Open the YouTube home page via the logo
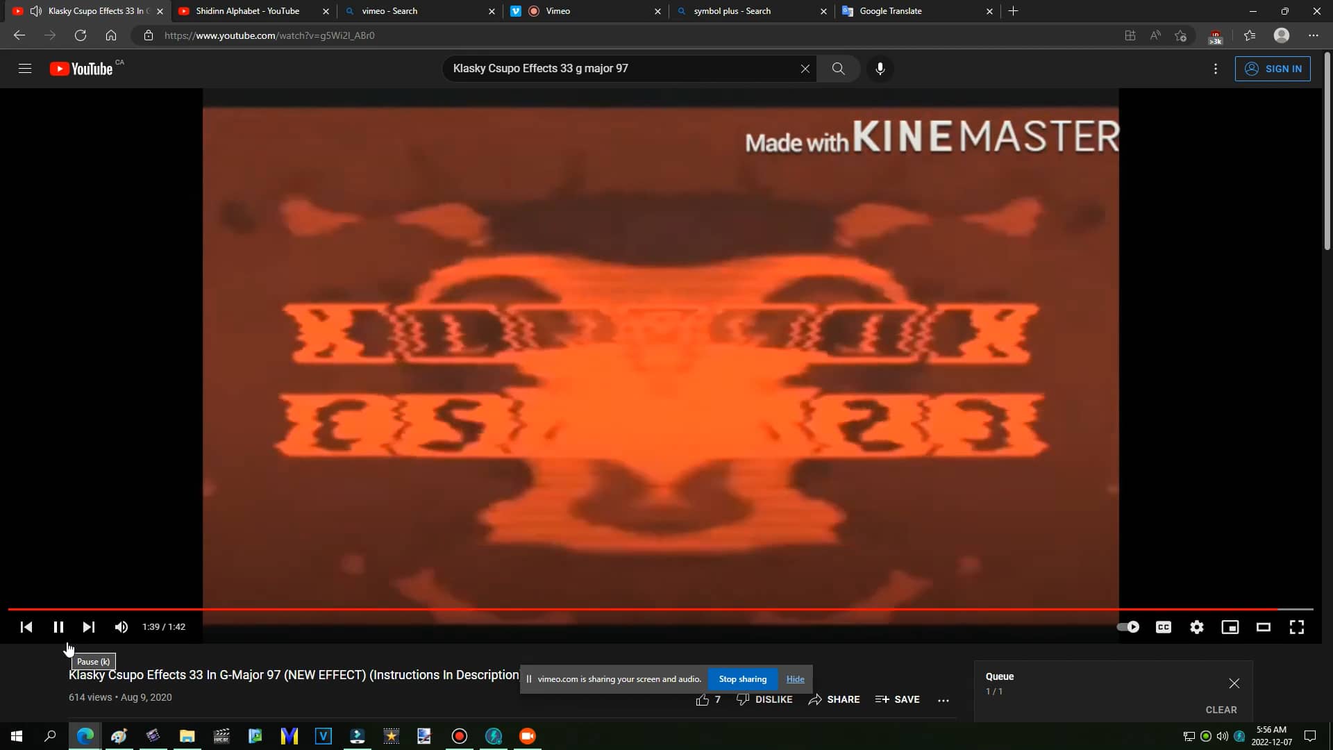 (x=80, y=69)
